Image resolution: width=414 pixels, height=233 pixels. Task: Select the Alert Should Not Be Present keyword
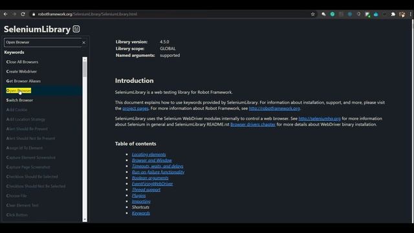point(30,138)
